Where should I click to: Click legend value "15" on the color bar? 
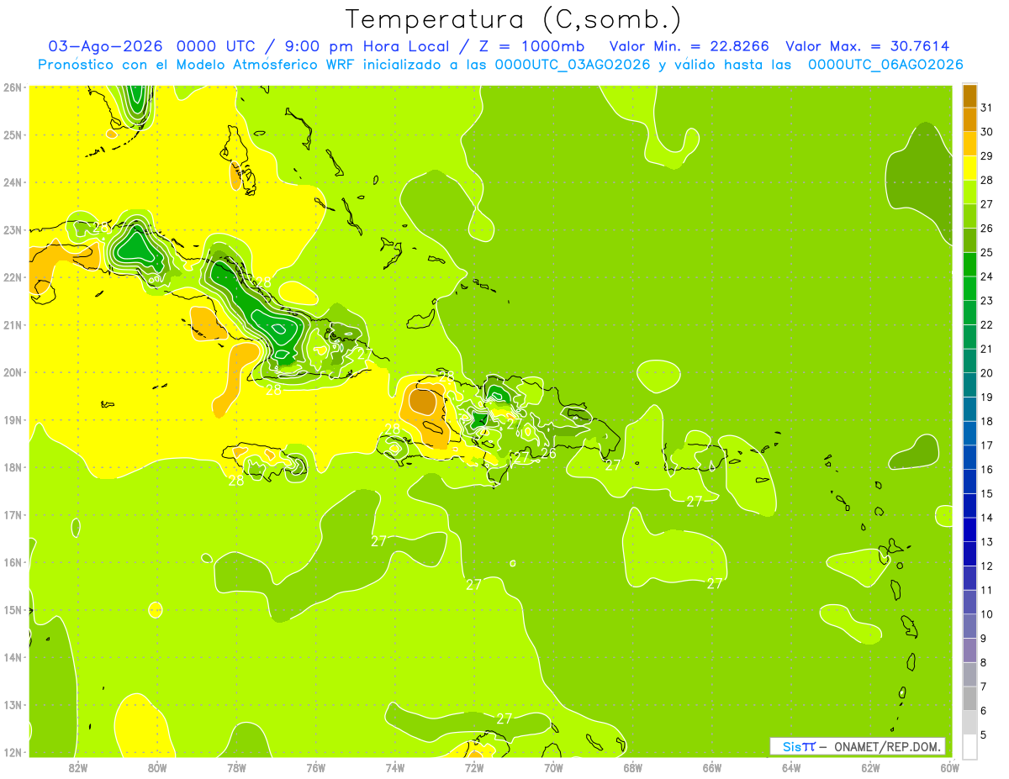pos(986,493)
